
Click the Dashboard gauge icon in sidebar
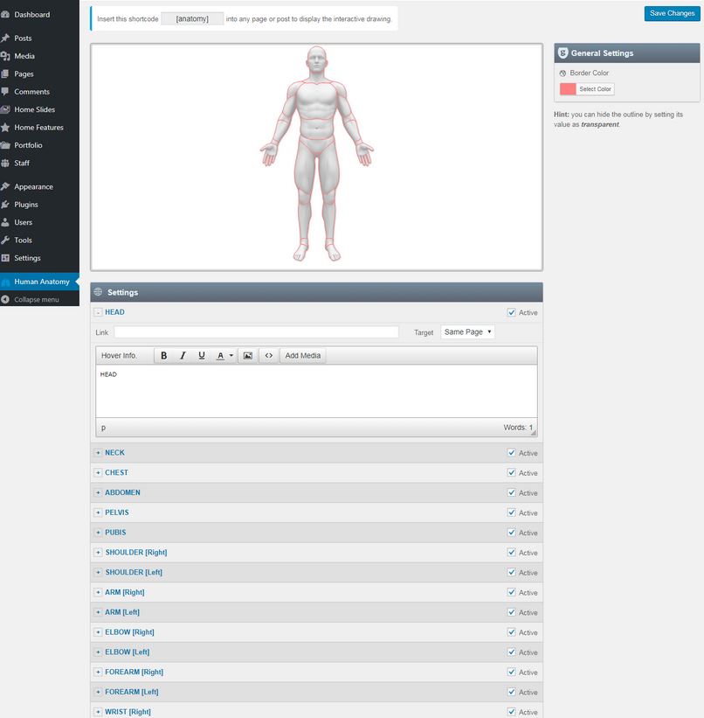(5, 15)
